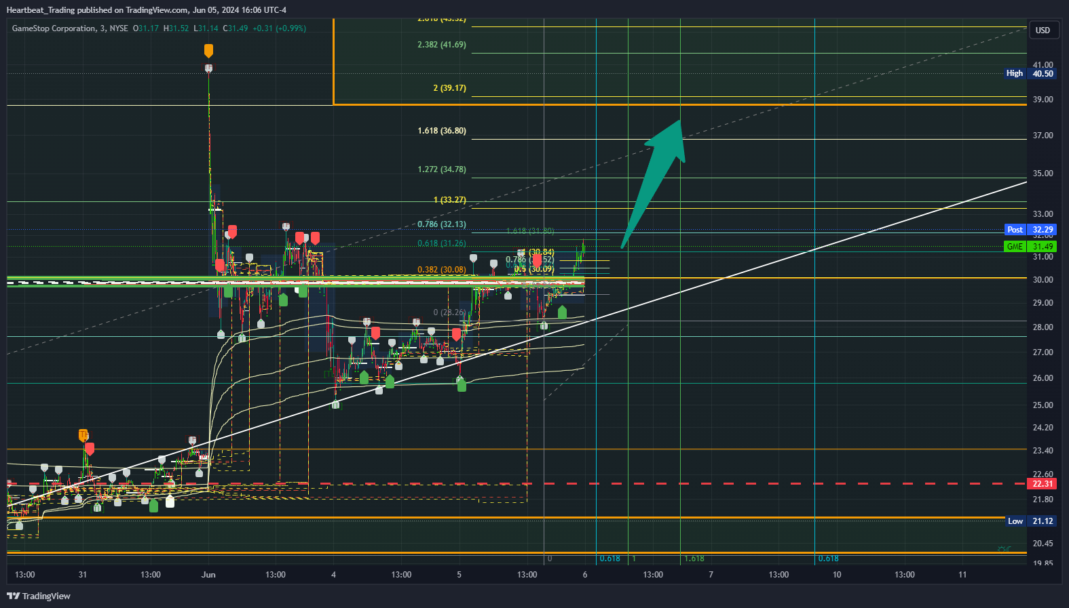
Task: Click the 30.00 price axis value
Action: pyautogui.click(x=1043, y=280)
